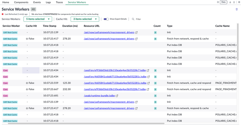Click Core tag in 10:37:23.559 row
The width and height of the screenshot is (241, 125).
[x=6, y=83]
